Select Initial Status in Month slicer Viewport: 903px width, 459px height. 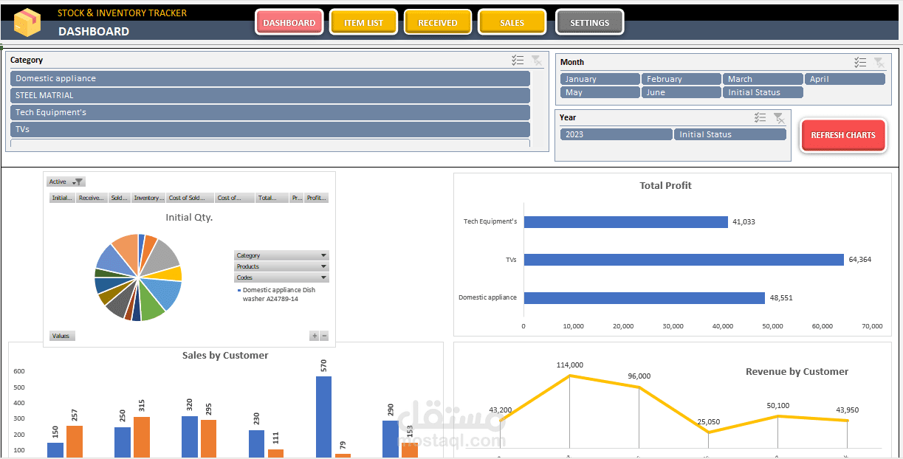[x=763, y=92]
